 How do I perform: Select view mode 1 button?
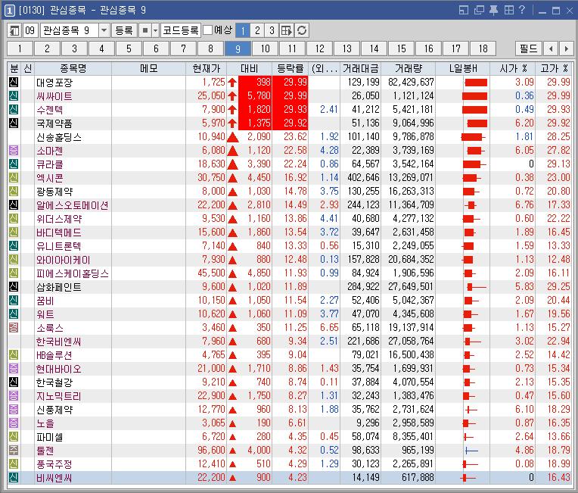243,30
